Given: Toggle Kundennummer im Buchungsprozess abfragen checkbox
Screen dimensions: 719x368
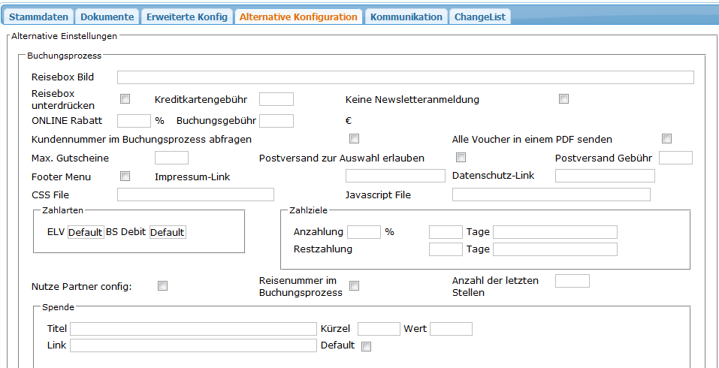Looking at the screenshot, I should 354,139.
